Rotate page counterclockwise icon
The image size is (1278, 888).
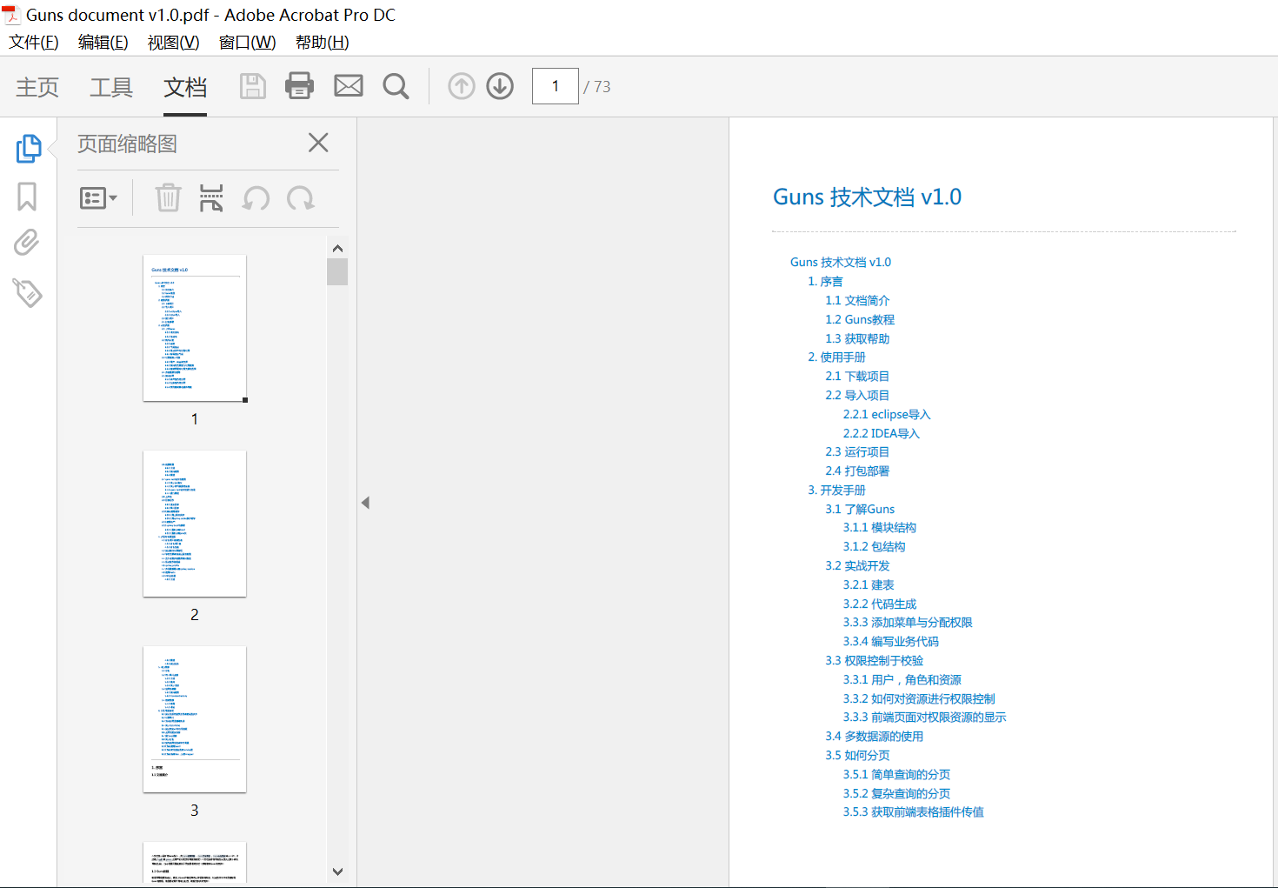tap(256, 198)
